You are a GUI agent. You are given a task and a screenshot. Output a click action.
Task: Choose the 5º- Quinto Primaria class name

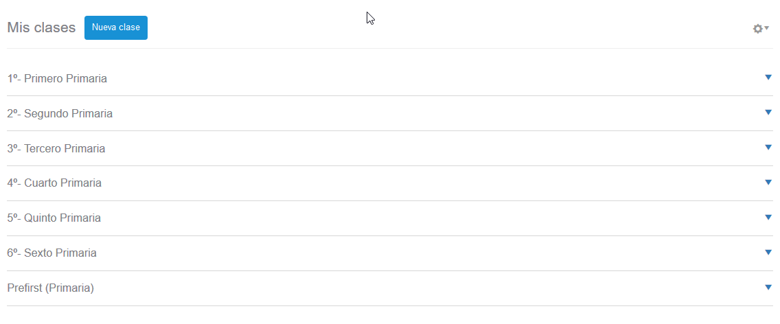[54, 218]
